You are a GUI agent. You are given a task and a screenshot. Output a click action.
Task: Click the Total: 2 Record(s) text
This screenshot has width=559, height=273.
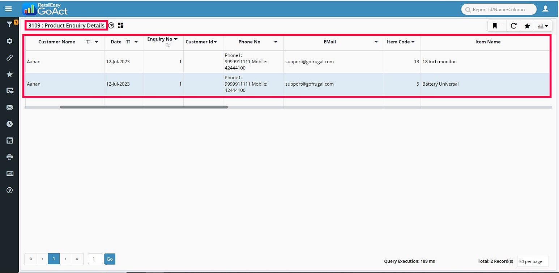(495, 261)
